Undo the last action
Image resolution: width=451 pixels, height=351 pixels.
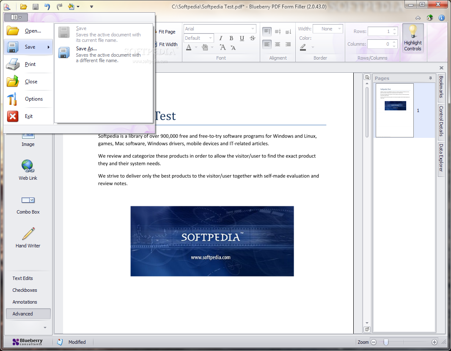pyautogui.click(x=47, y=7)
